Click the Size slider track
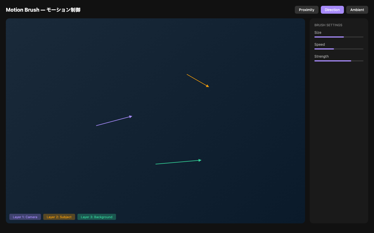Viewport: 374px width, 233px height. (339, 37)
